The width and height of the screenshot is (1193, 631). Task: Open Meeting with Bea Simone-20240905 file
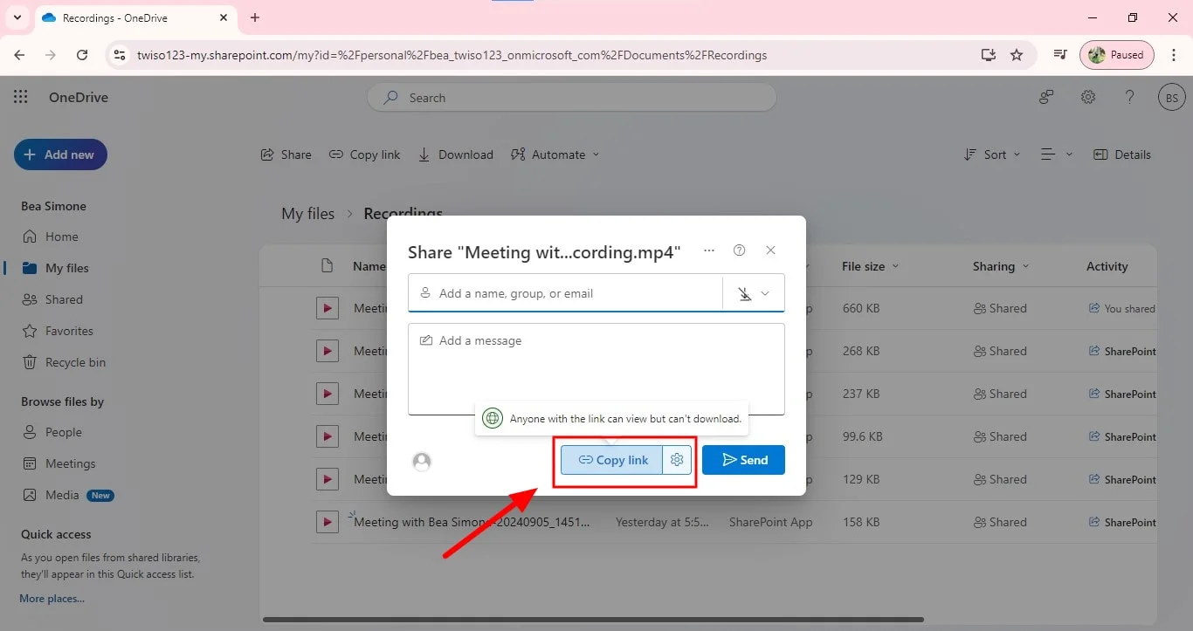point(472,522)
